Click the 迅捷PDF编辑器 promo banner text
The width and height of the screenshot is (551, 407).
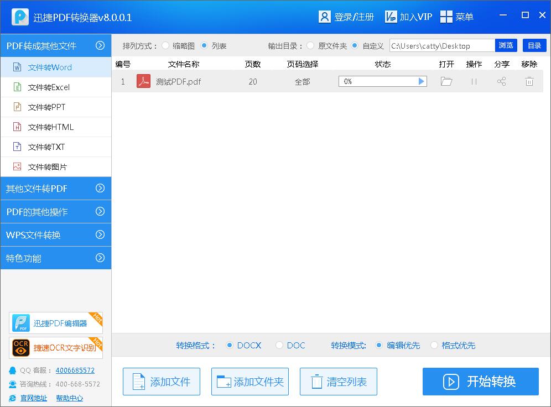[60, 323]
